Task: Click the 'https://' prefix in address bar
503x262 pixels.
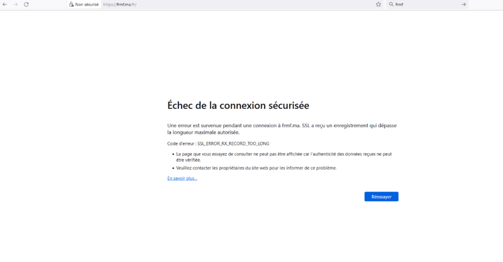Action: [109, 5]
